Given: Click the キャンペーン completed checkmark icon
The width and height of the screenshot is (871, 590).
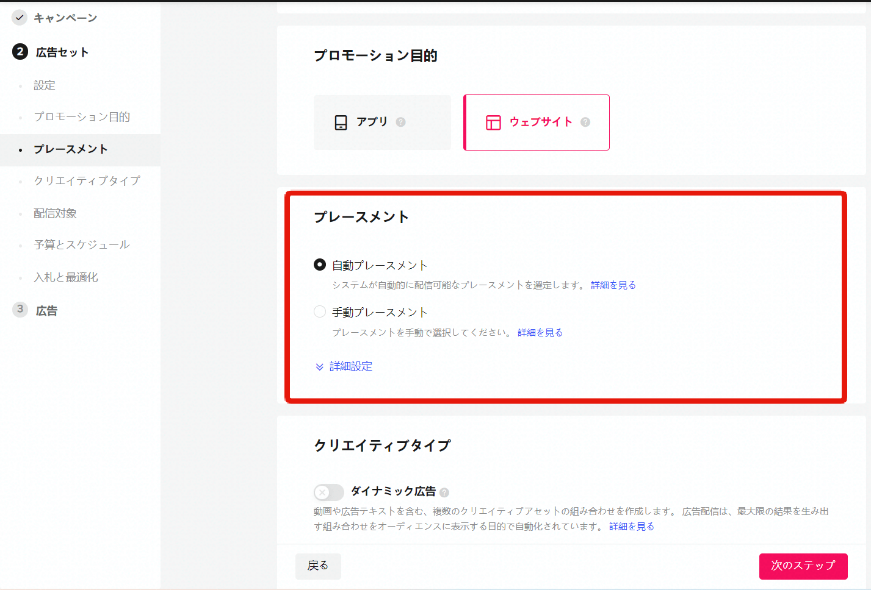Looking at the screenshot, I should pos(20,18).
